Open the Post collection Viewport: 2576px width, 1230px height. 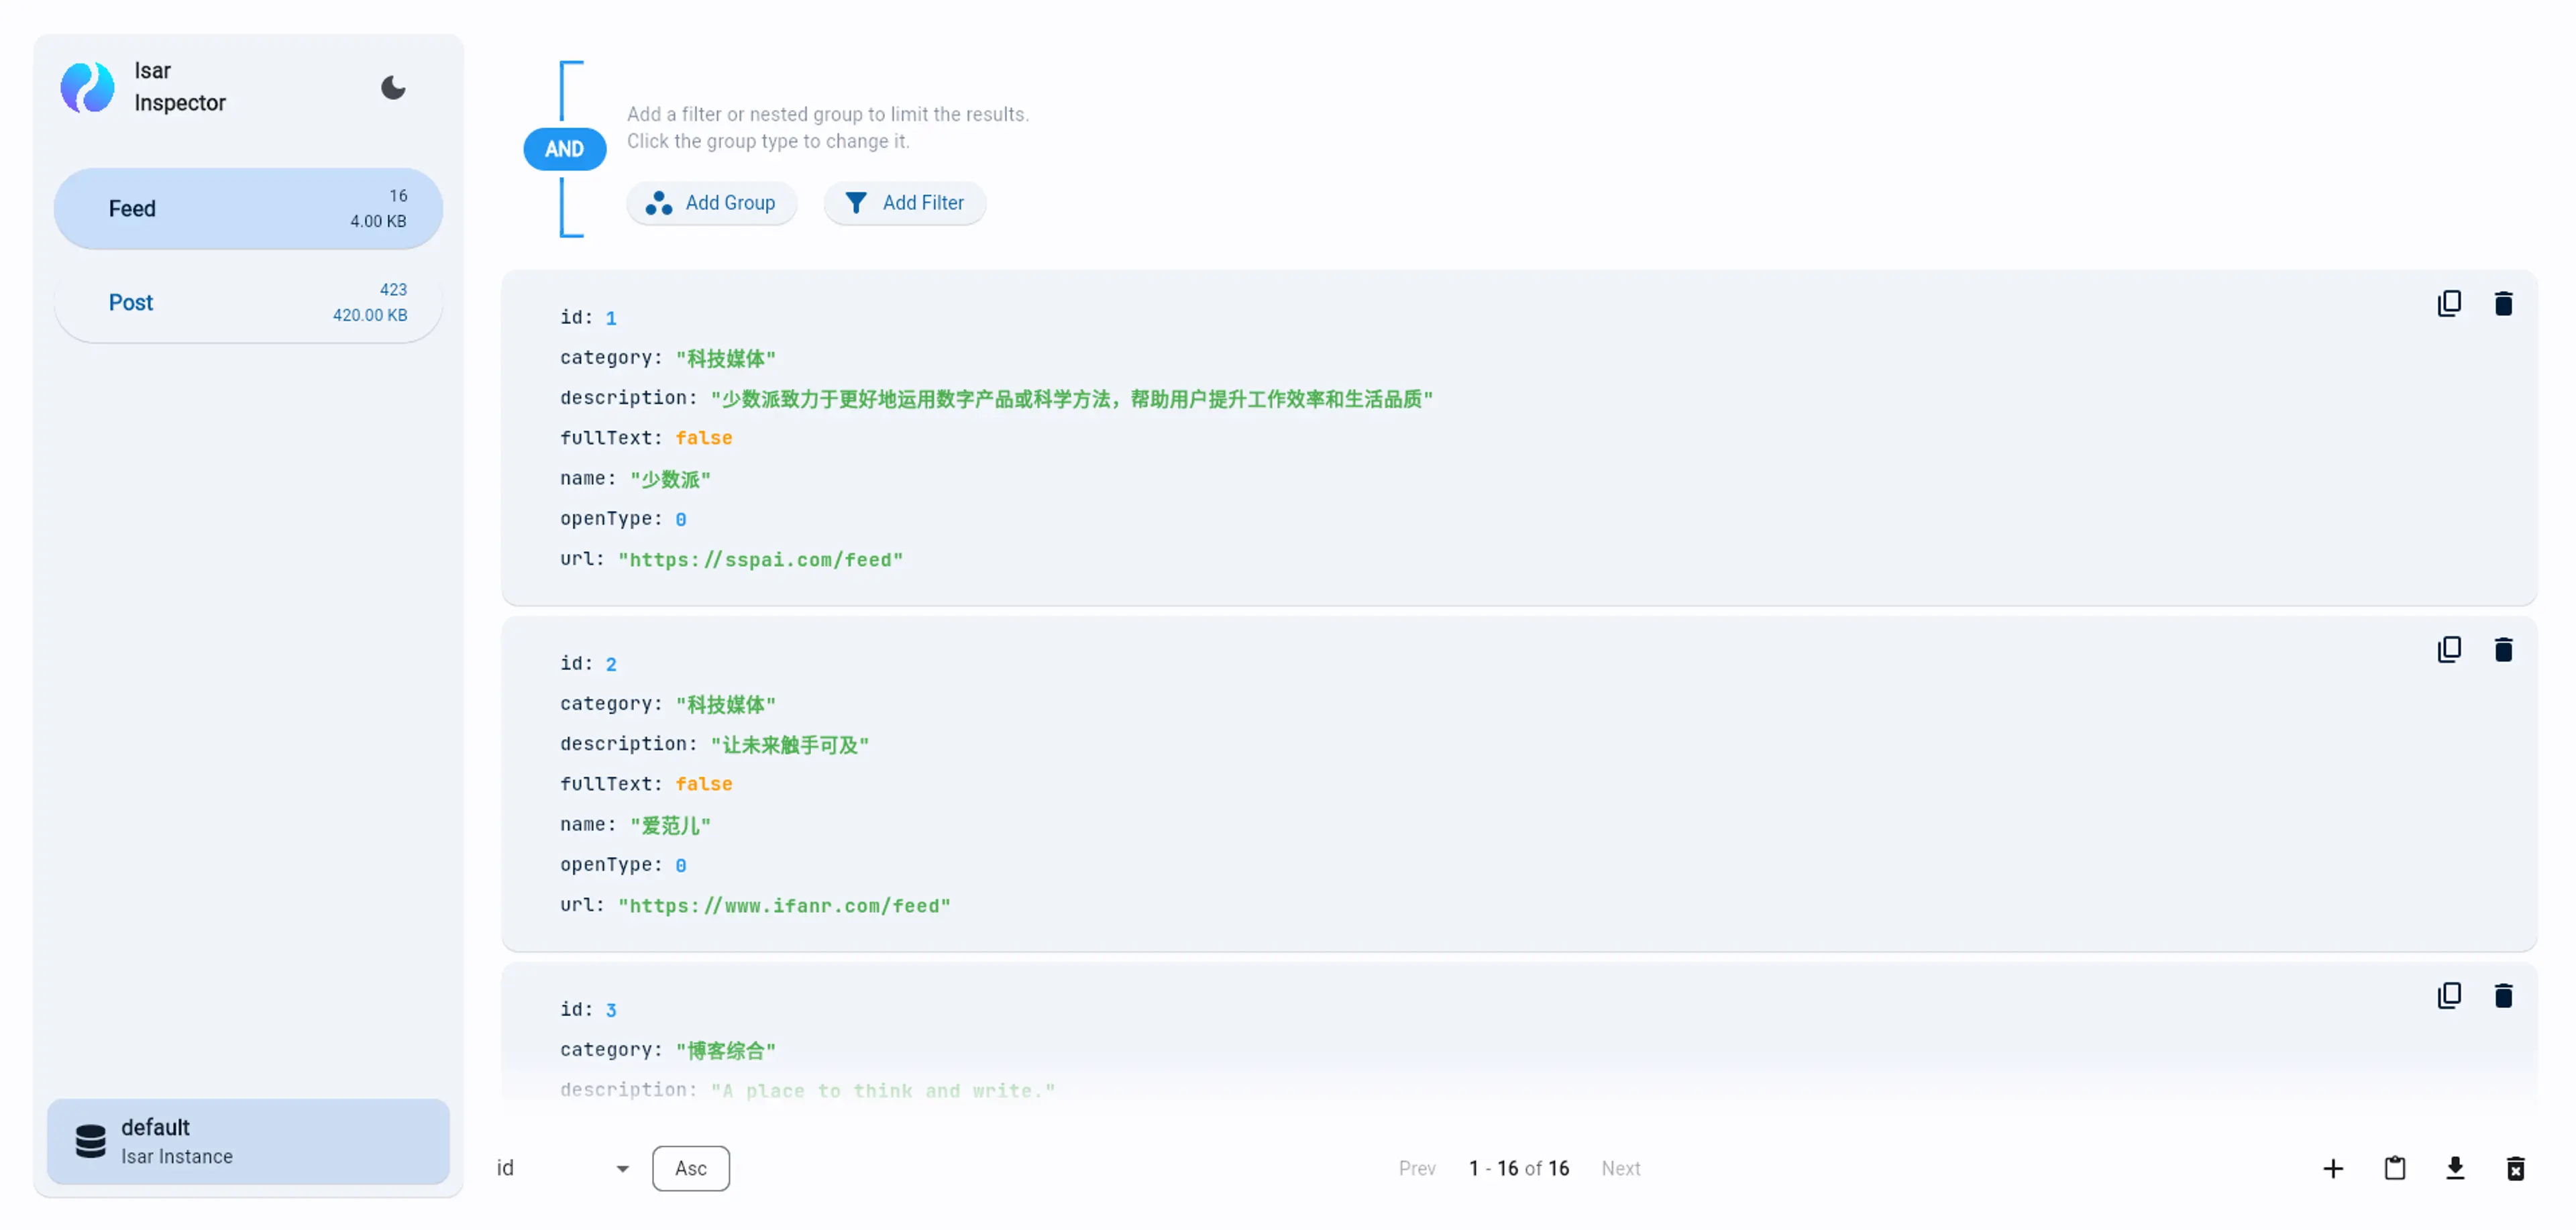click(248, 302)
